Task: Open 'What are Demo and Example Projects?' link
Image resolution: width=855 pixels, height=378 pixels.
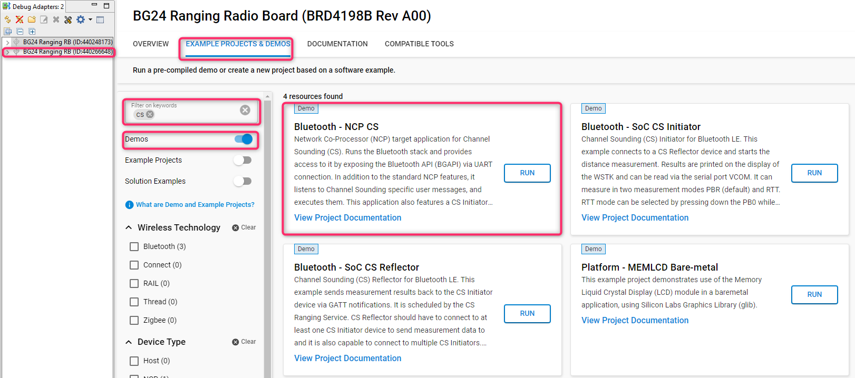Action: pos(195,205)
